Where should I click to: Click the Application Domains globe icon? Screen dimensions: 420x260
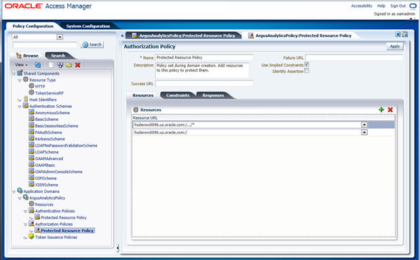(x=20, y=191)
